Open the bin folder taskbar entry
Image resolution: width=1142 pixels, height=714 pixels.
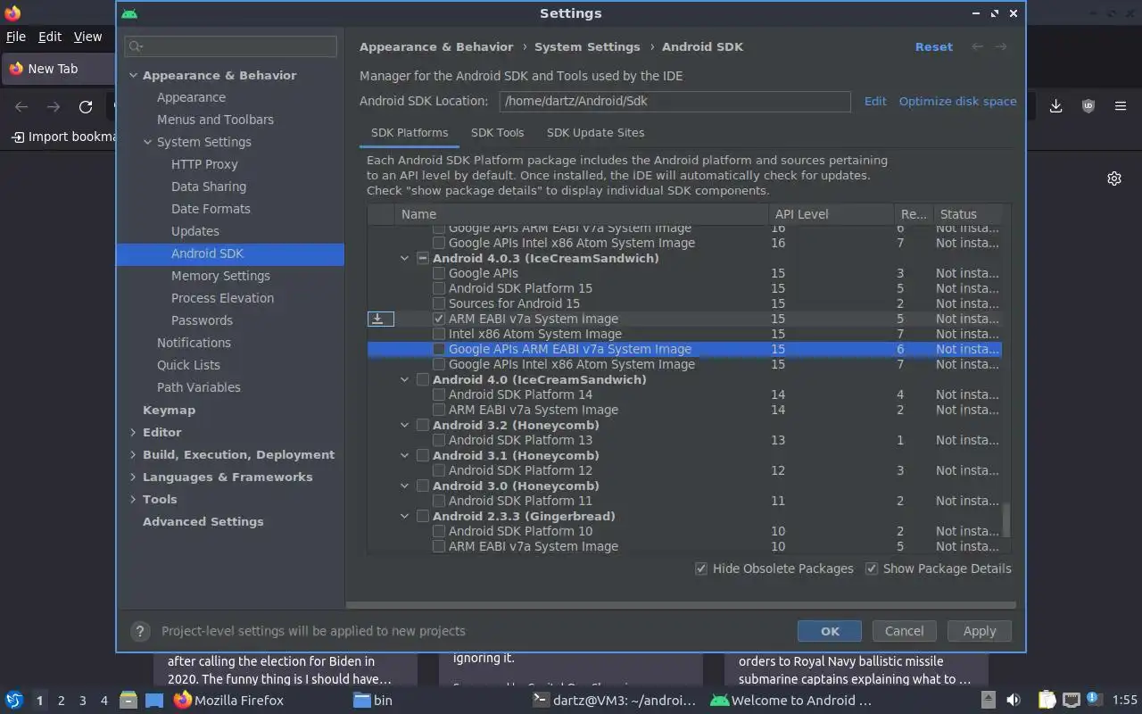tap(373, 701)
